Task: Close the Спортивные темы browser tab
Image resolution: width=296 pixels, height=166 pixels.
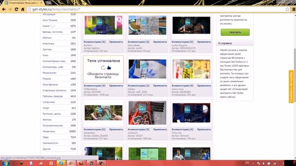Action: tap(41, 3)
